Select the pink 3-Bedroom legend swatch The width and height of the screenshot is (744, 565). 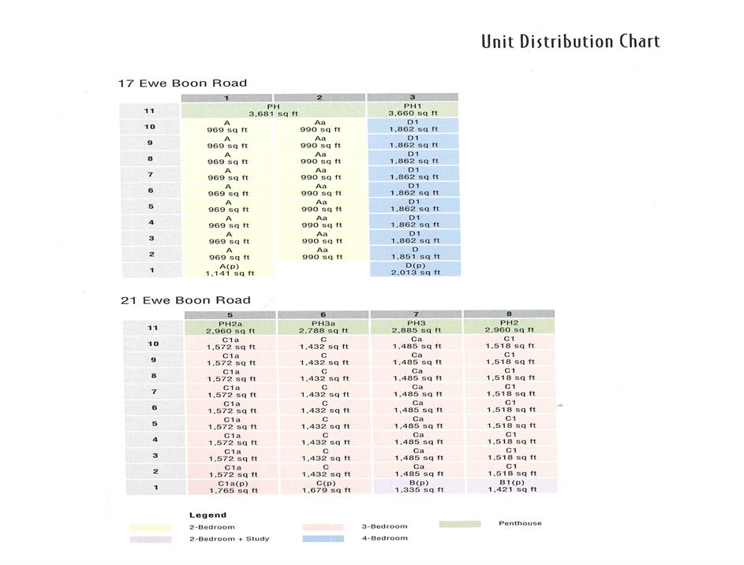[323, 526]
